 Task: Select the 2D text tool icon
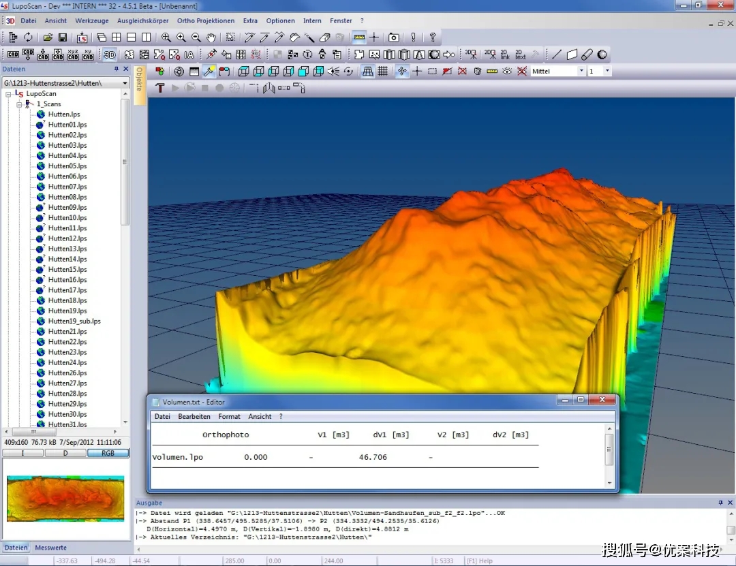pyautogui.click(x=520, y=54)
